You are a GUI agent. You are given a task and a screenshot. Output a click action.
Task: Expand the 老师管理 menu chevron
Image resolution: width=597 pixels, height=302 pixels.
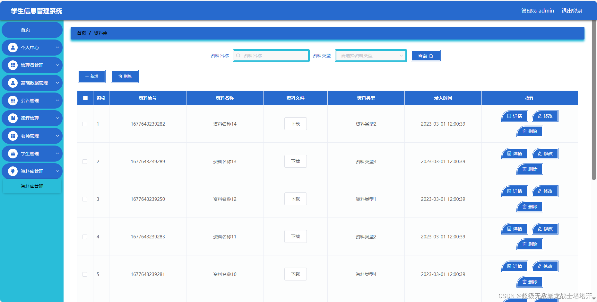coord(57,136)
